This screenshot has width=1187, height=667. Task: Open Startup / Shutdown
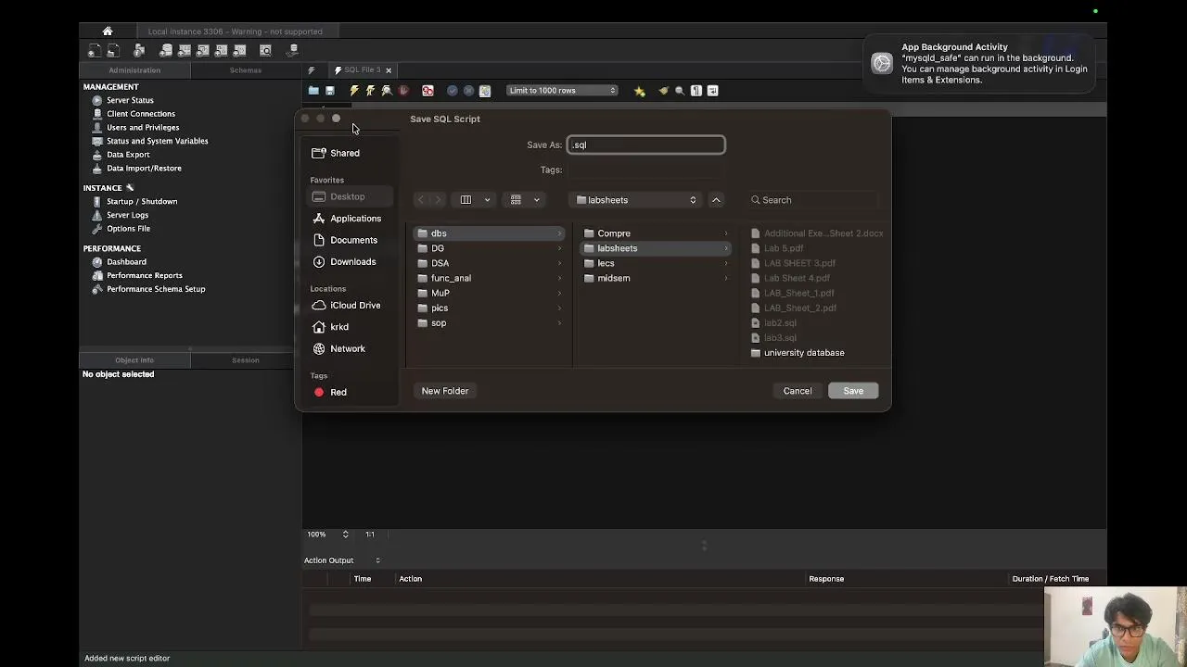(x=142, y=201)
